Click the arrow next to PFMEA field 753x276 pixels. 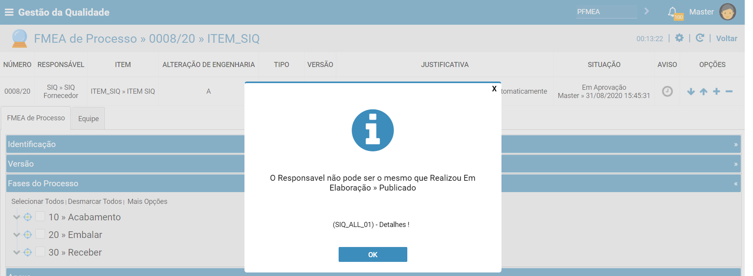point(647,11)
